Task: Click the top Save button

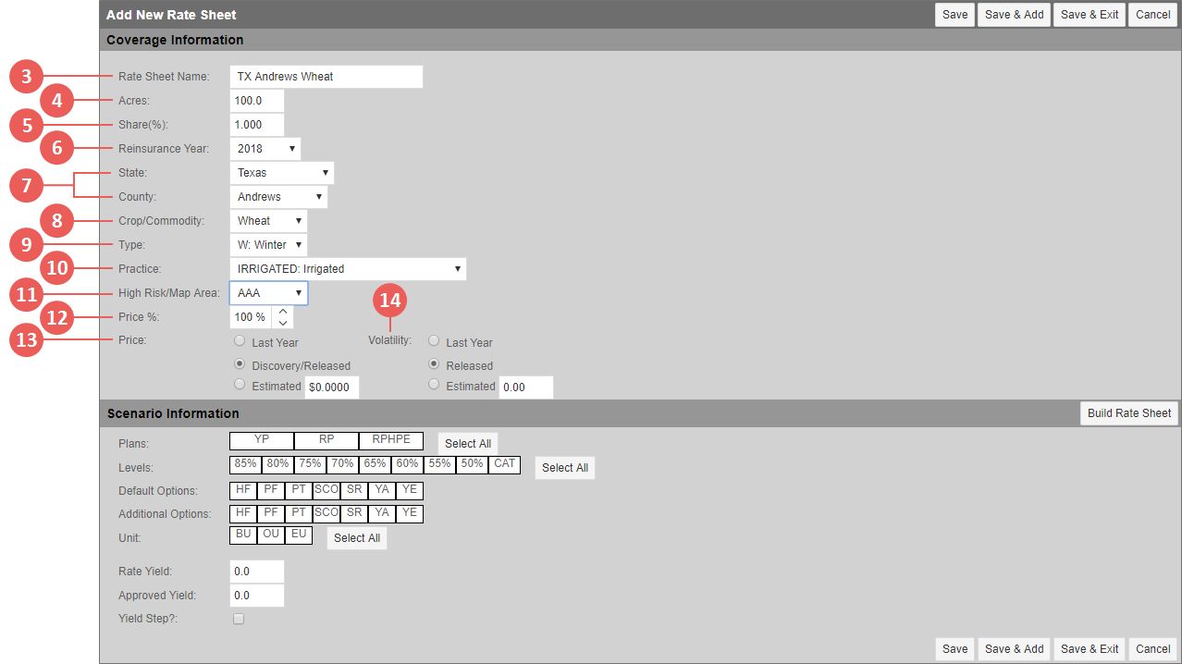Action: (954, 15)
